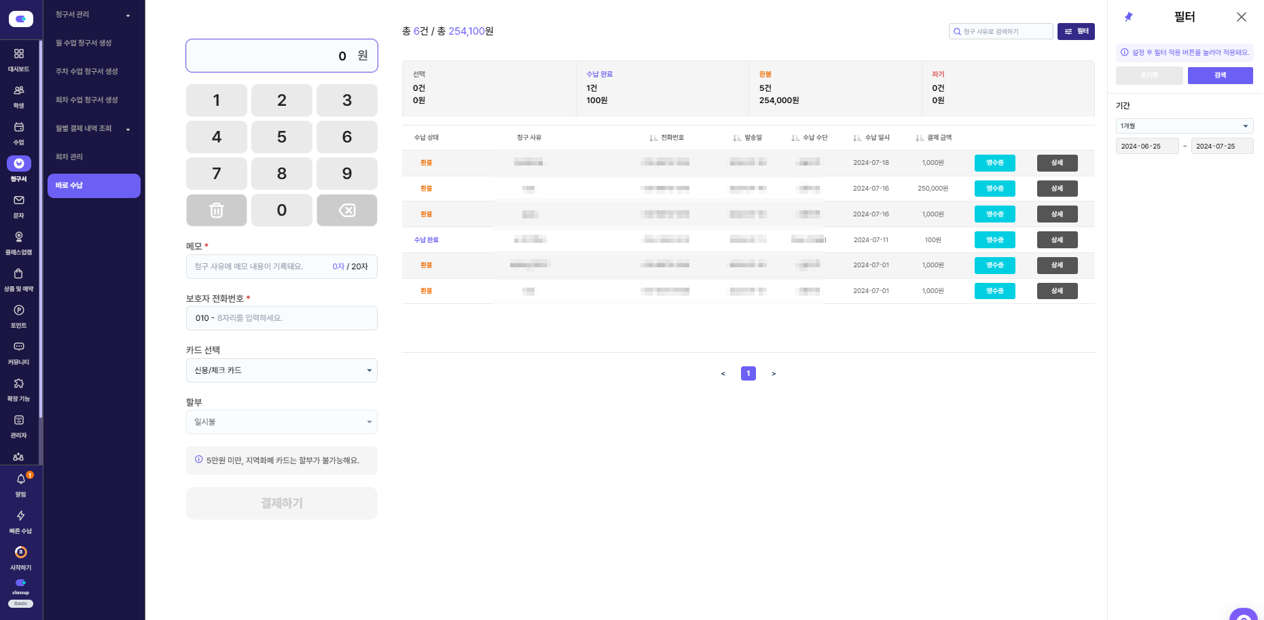Go to the next page

pyautogui.click(x=774, y=374)
